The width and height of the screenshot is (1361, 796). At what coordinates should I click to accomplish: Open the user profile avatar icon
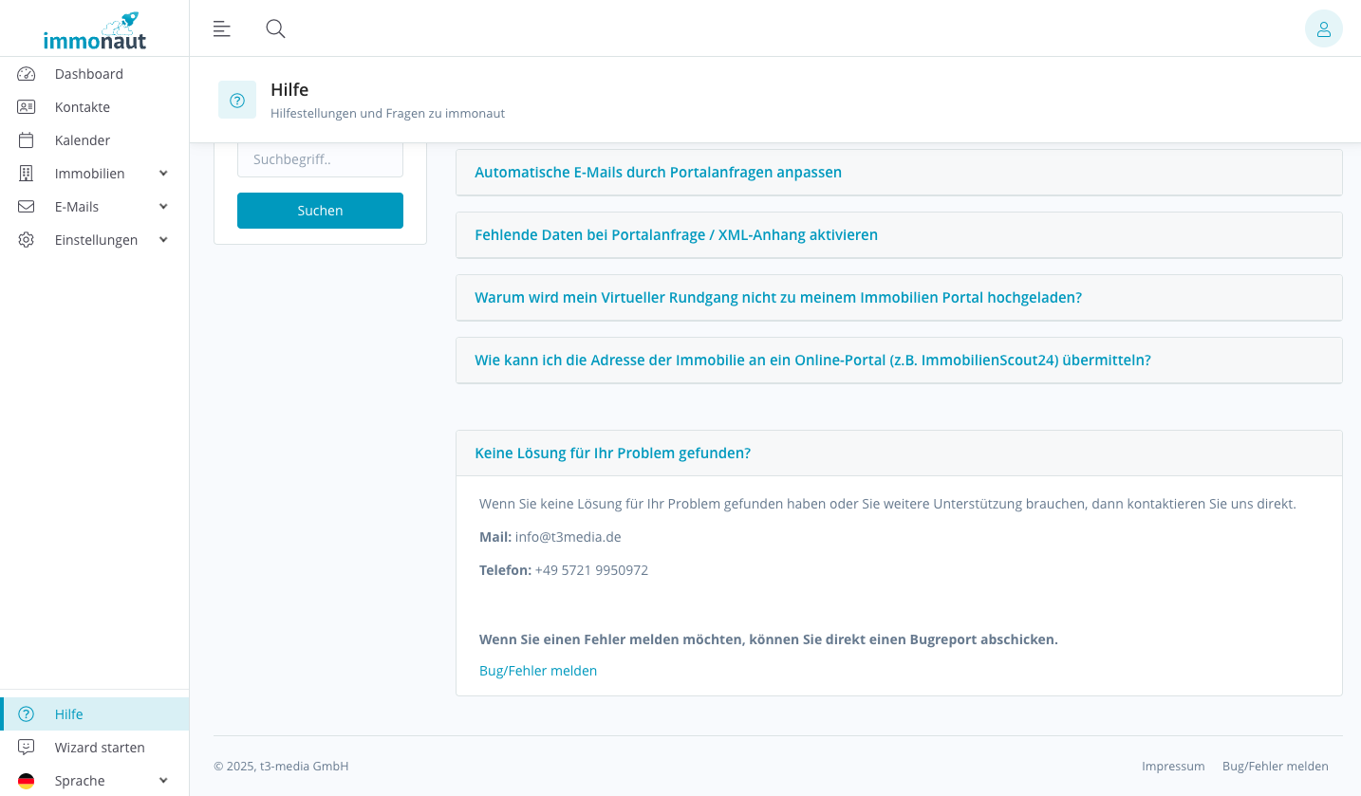tap(1323, 28)
